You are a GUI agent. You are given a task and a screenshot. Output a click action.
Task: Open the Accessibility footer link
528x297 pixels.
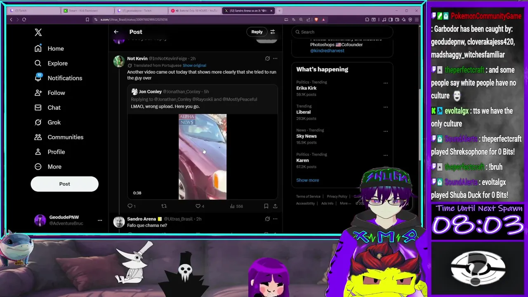(x=305, y=203)
